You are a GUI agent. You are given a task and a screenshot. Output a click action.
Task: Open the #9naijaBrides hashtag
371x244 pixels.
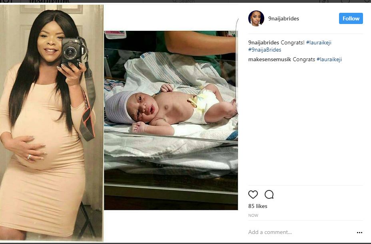tap(265, 50)
